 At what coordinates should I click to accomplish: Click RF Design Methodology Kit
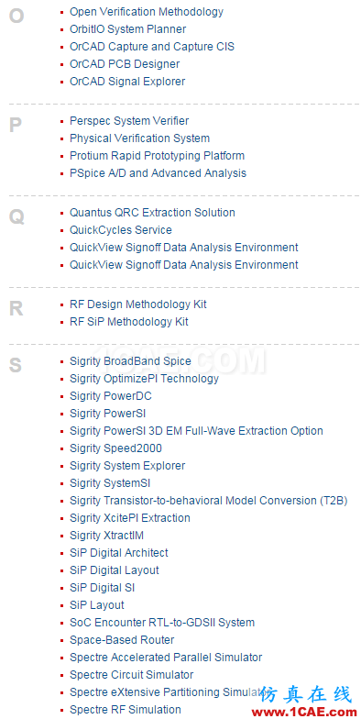137,304
